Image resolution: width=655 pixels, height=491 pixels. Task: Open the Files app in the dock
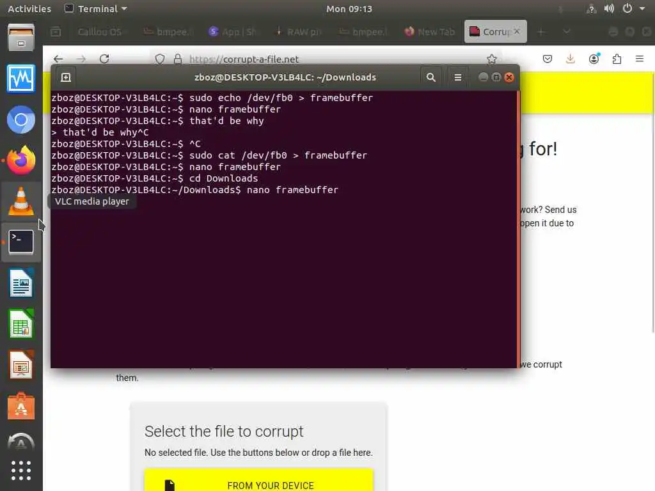(x=21, y=38)
